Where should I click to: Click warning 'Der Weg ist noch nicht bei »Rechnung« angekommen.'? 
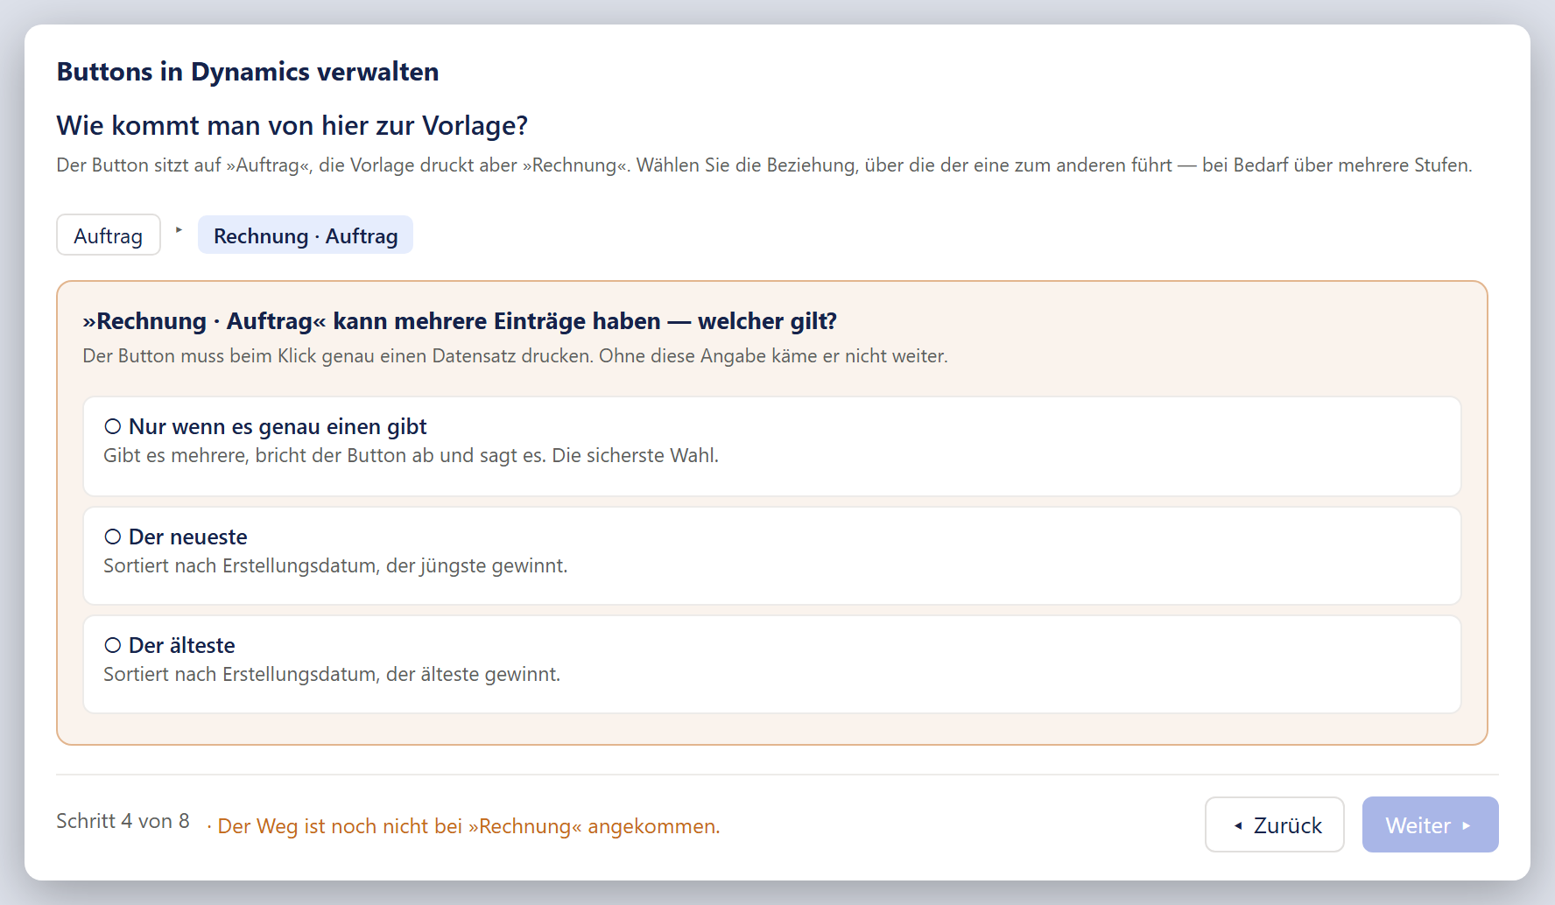pos(468,826)
